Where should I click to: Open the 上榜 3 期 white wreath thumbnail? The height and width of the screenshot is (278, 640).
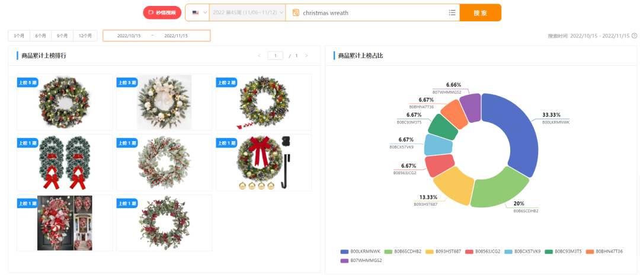pyautogui.click(x=164, y=102)
